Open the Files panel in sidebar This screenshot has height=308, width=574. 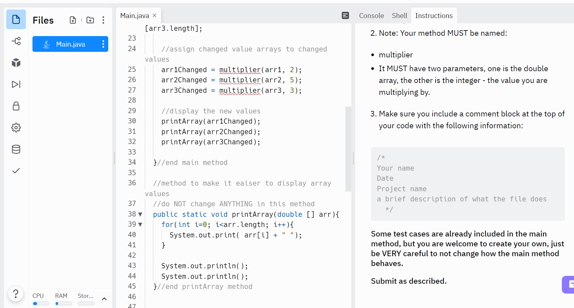click(16, 19)
